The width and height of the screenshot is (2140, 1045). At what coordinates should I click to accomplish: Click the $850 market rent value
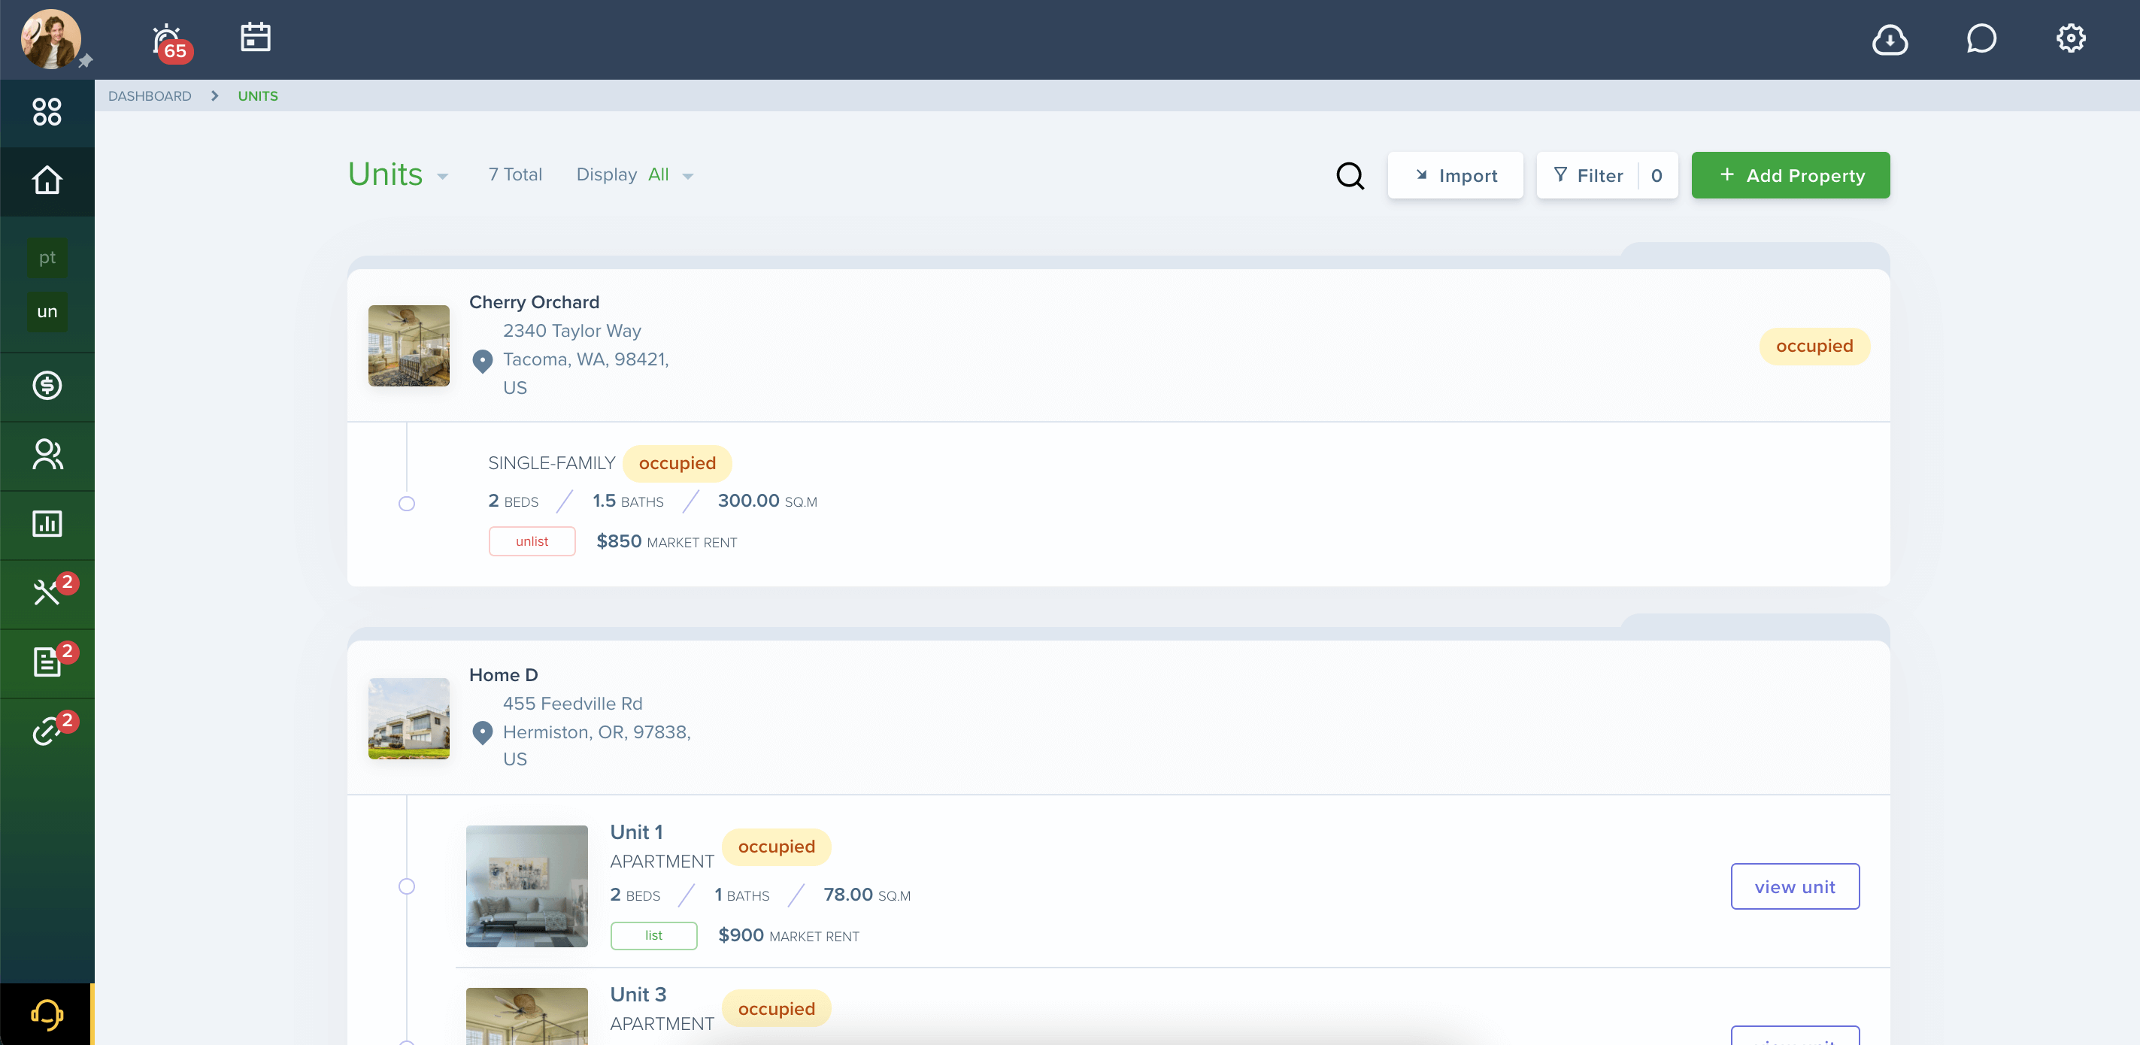tap(620, 541)
